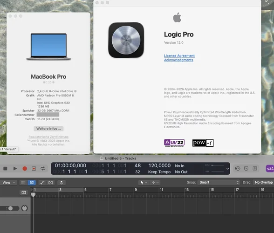Click the second row 0001 1 1 001 position
The image size is (274, 233).
(x=70, y=172)
